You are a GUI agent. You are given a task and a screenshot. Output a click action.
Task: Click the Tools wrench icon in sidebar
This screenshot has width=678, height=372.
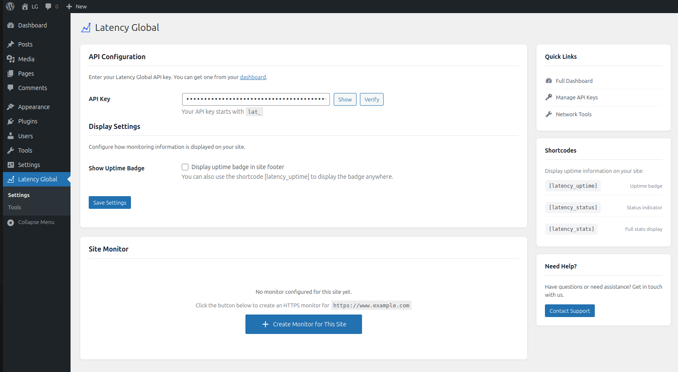11,150
